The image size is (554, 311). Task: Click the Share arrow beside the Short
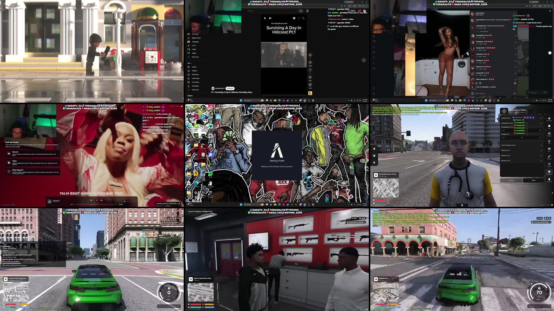click(x=310, y=77)
